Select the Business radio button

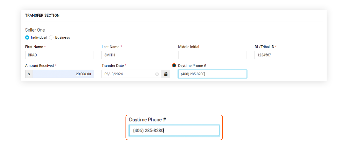pos(51,37)
